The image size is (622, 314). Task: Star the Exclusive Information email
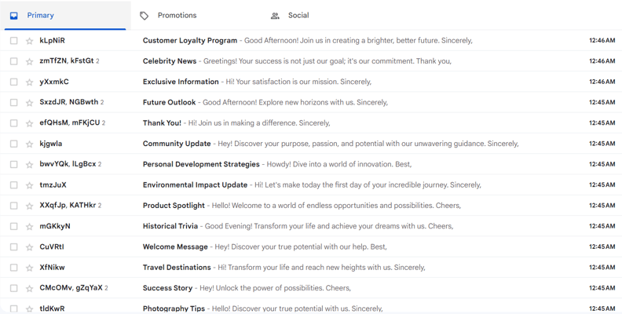30,82
